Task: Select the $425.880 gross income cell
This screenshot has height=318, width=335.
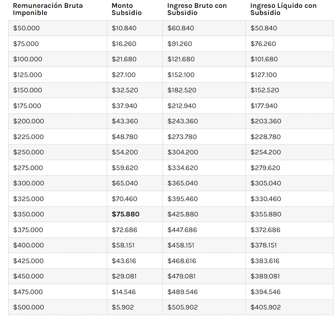Action: 182,214
